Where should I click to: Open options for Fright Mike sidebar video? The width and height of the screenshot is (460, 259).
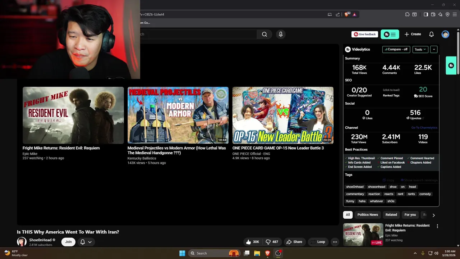[x=437, y=226]
